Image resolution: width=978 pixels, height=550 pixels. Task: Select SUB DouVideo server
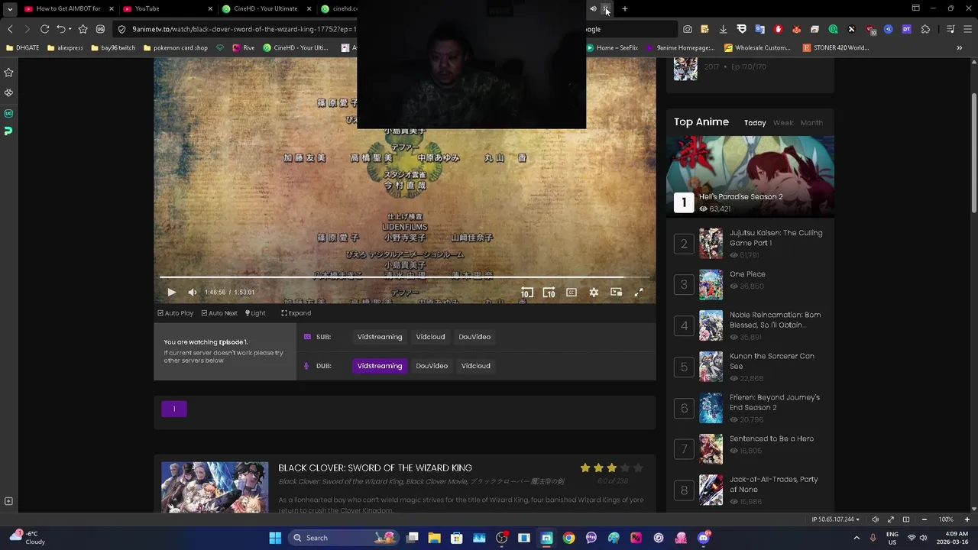(474, 337)
